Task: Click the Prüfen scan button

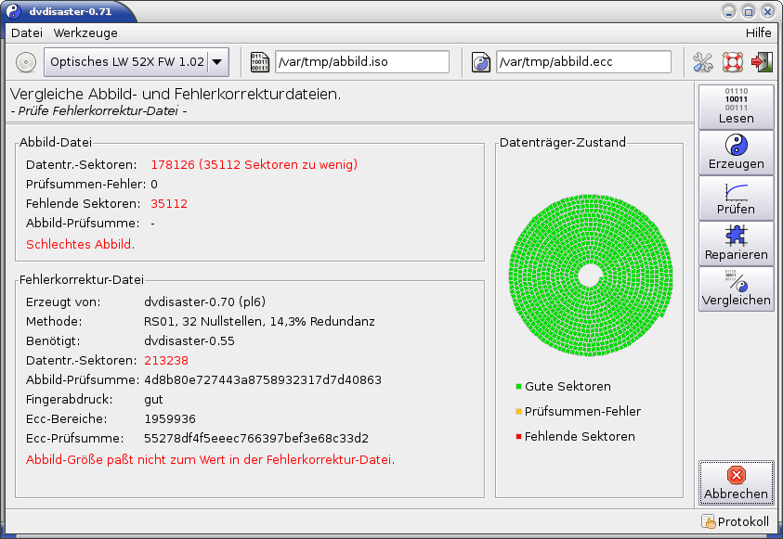Action: pos(736,198)
